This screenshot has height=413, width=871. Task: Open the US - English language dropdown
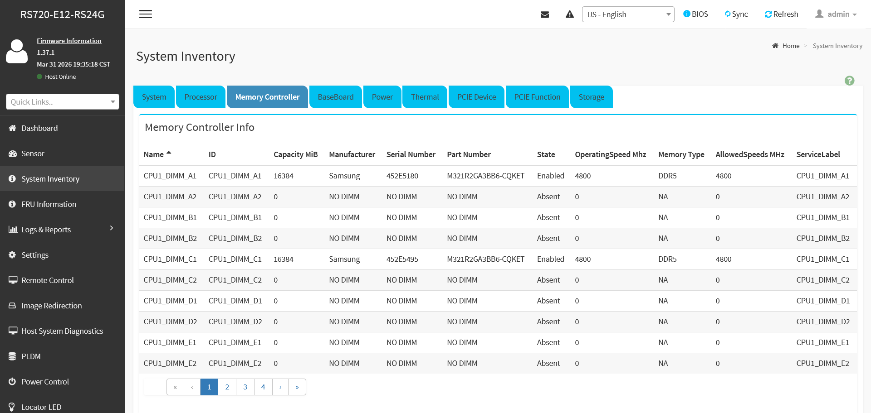pos(628,14)
